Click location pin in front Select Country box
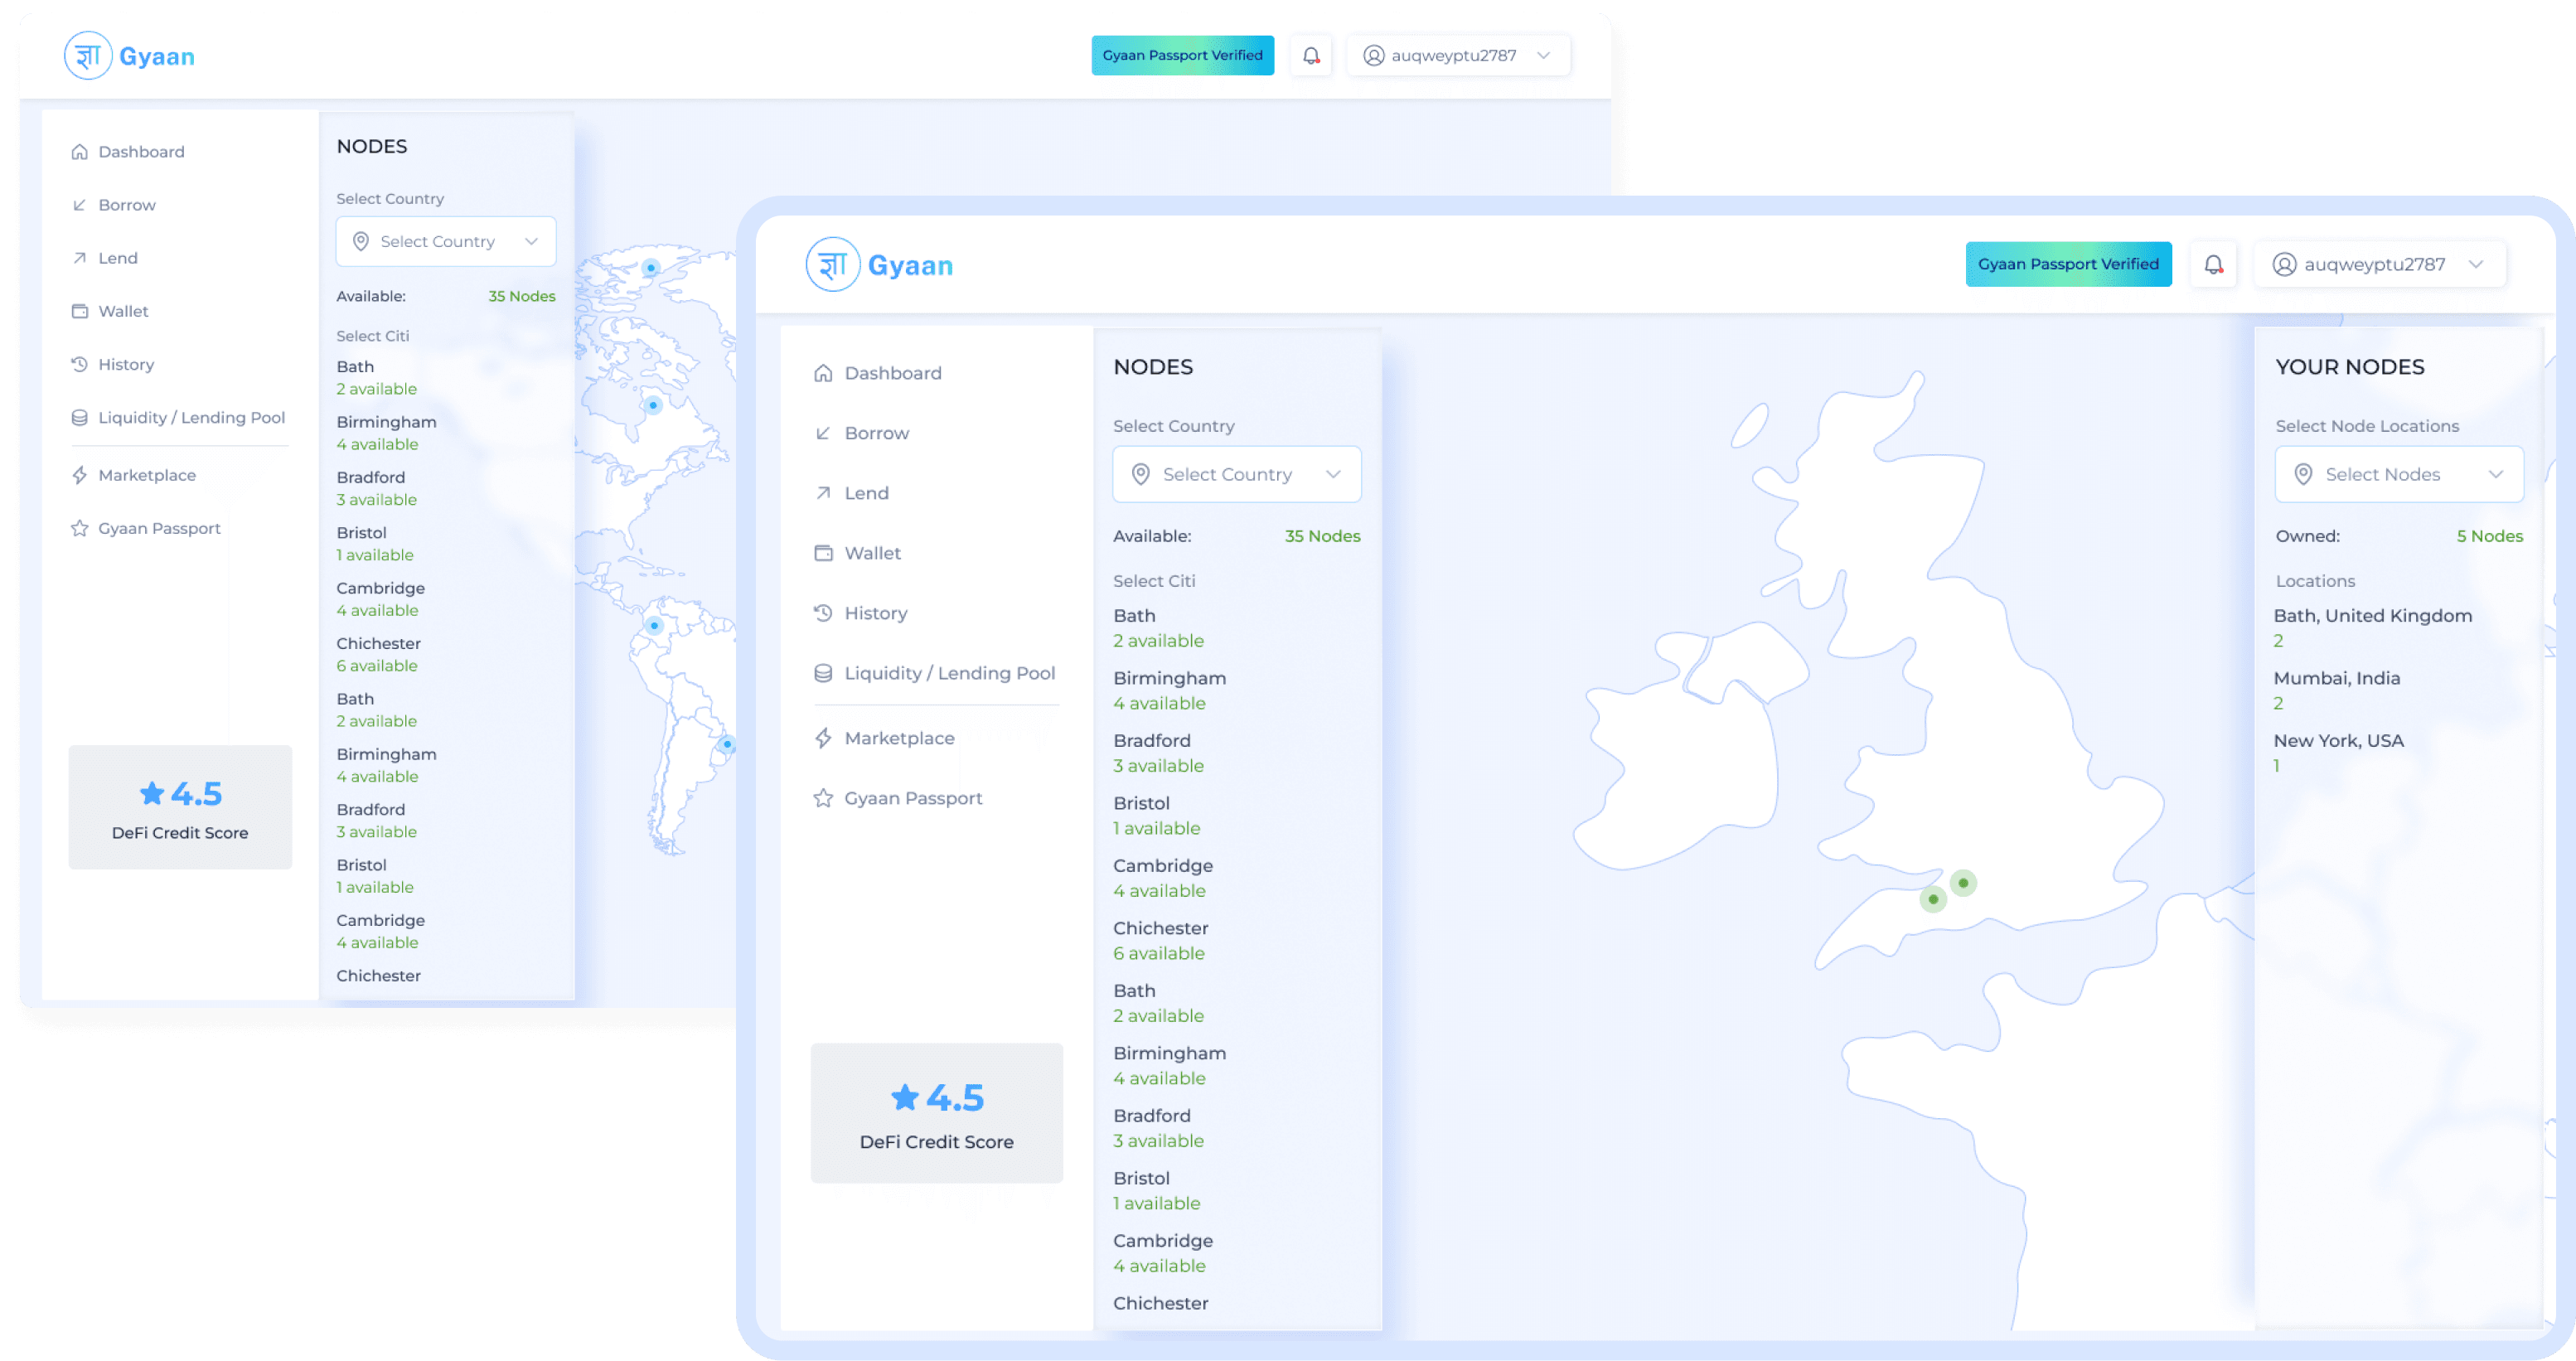This screenshot has width=2576, height=1361. (1140, 474)
